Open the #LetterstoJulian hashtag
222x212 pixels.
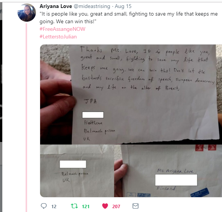click(x=58, y=37)
